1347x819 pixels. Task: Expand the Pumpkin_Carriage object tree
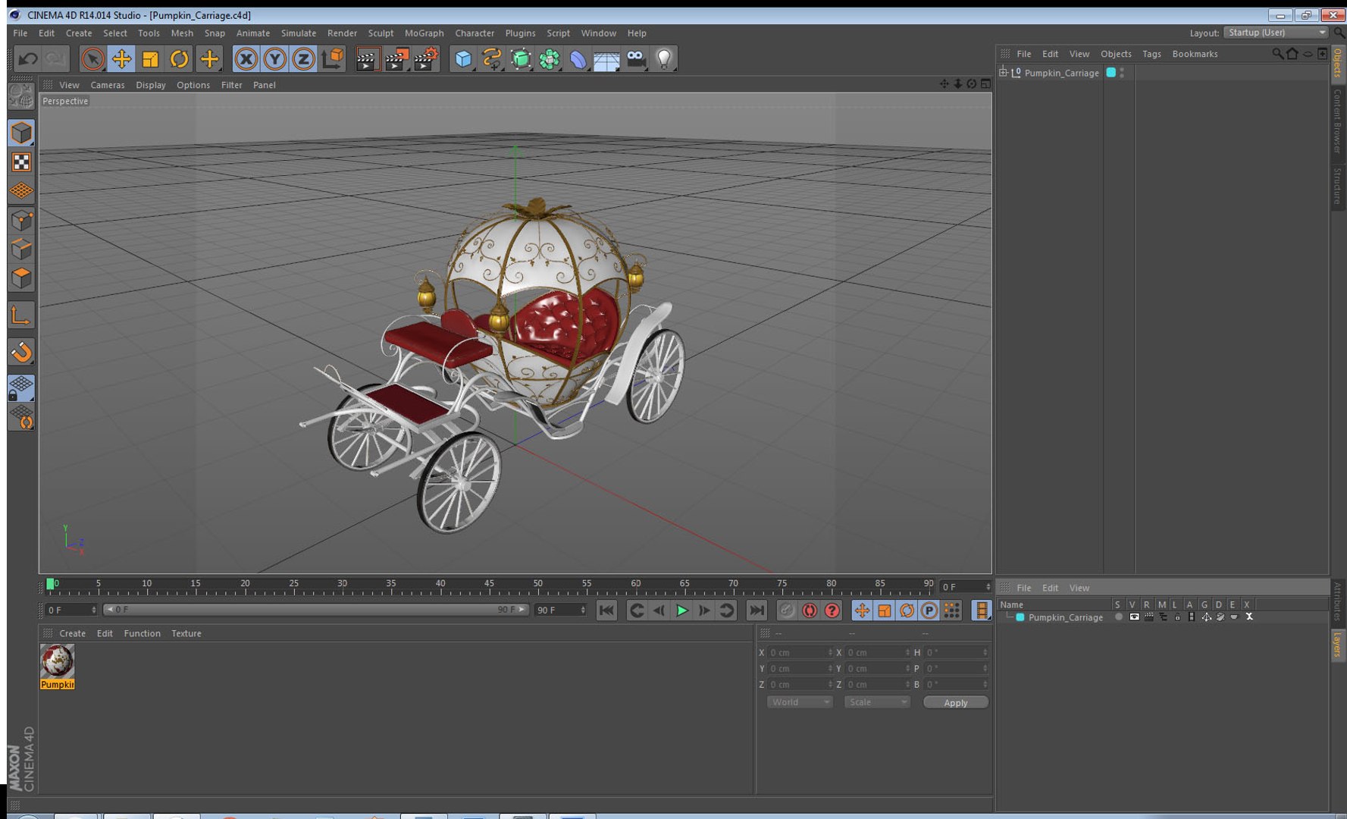pyautogui.click(x=1003, y=73)
